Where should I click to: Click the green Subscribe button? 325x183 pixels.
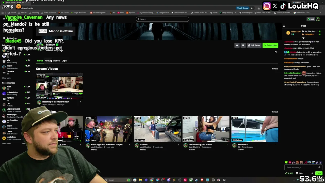270,45
